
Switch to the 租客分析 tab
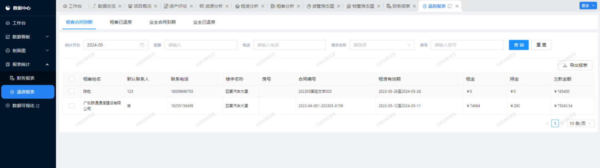point(283,6)
